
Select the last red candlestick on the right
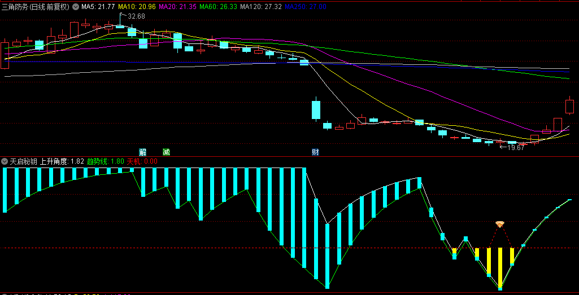click(570, 105)
